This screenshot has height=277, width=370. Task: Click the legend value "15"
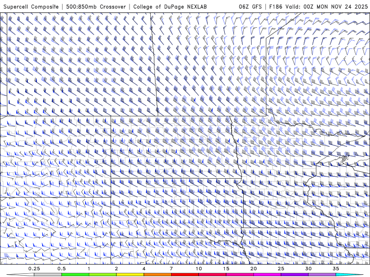[x=226, y=269]
